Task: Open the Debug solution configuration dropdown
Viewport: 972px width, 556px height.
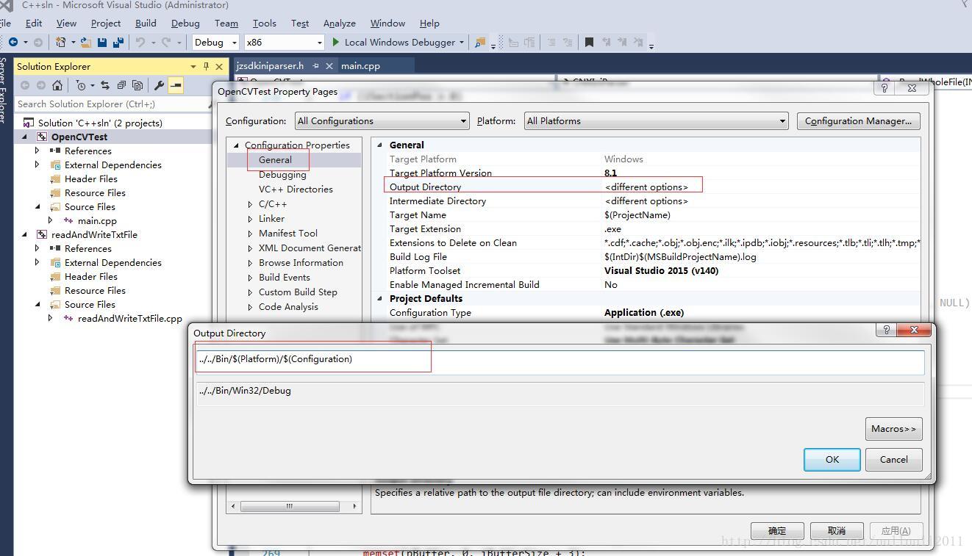Action: click(x=235, y=43)
